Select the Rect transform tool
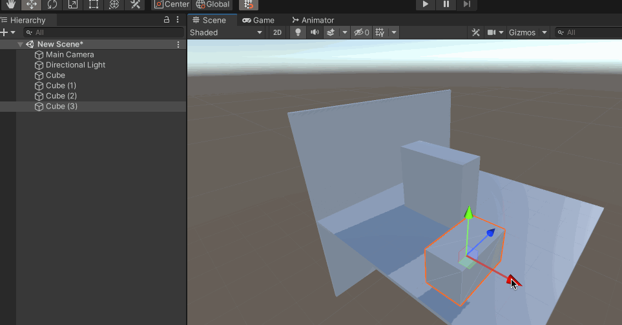The image size is (622, 325). coord(94,5)
